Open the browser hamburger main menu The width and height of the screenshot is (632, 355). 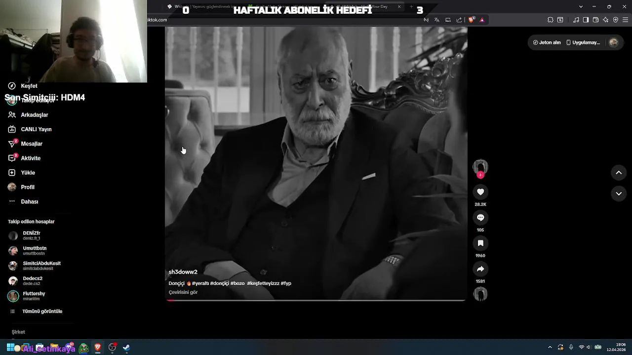point(626,20)
